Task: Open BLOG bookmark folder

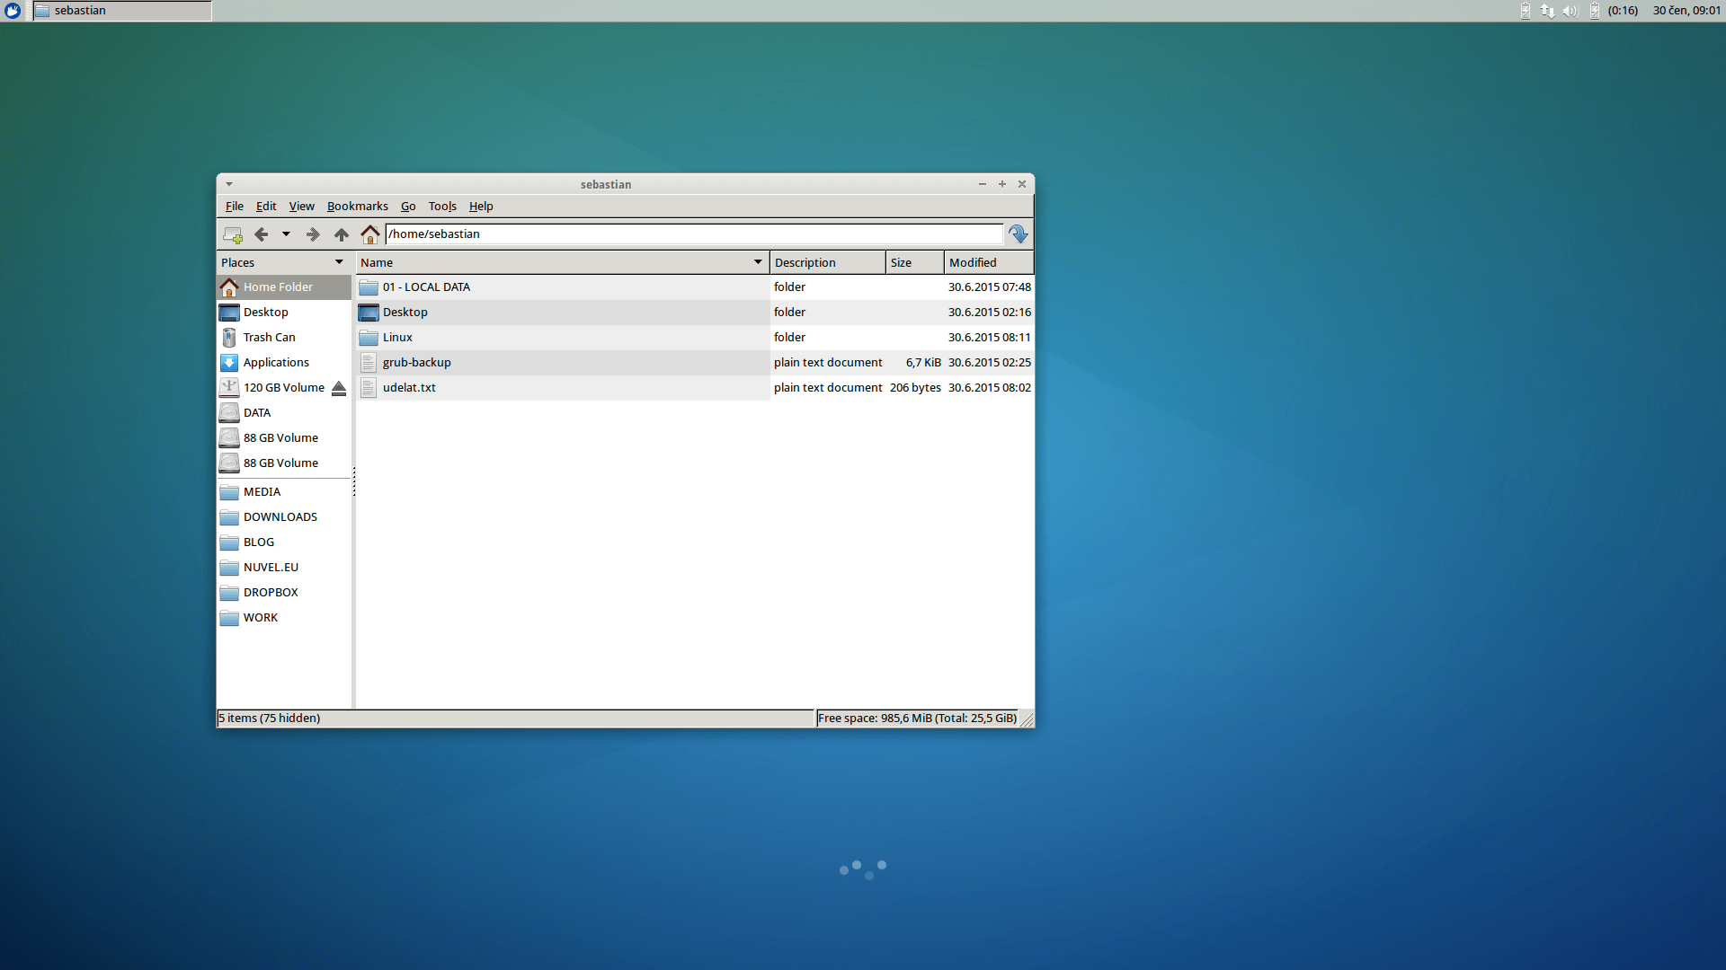Action: click(284, 542)
